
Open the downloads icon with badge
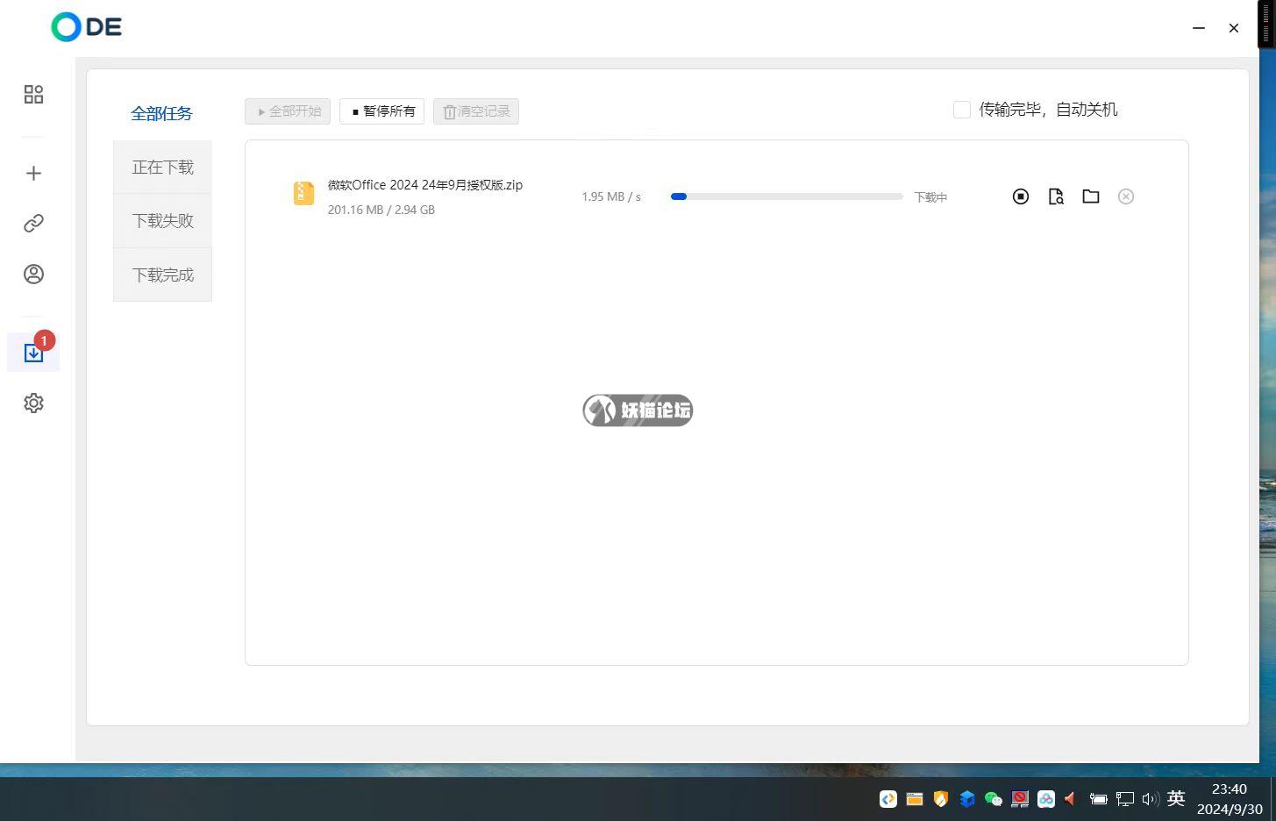click(x=33, y=353)
